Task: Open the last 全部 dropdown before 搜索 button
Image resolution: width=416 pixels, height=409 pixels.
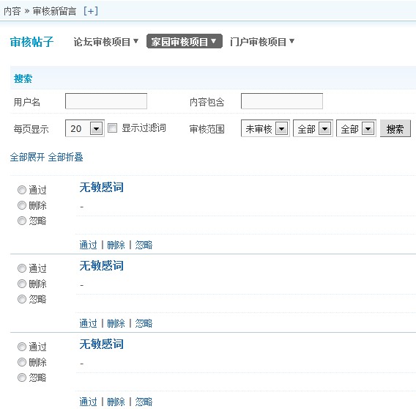Action: point(356,129)
